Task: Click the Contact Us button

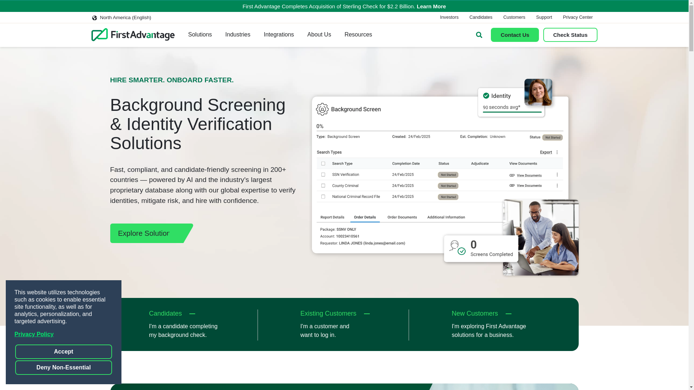Action: (515, 35)
